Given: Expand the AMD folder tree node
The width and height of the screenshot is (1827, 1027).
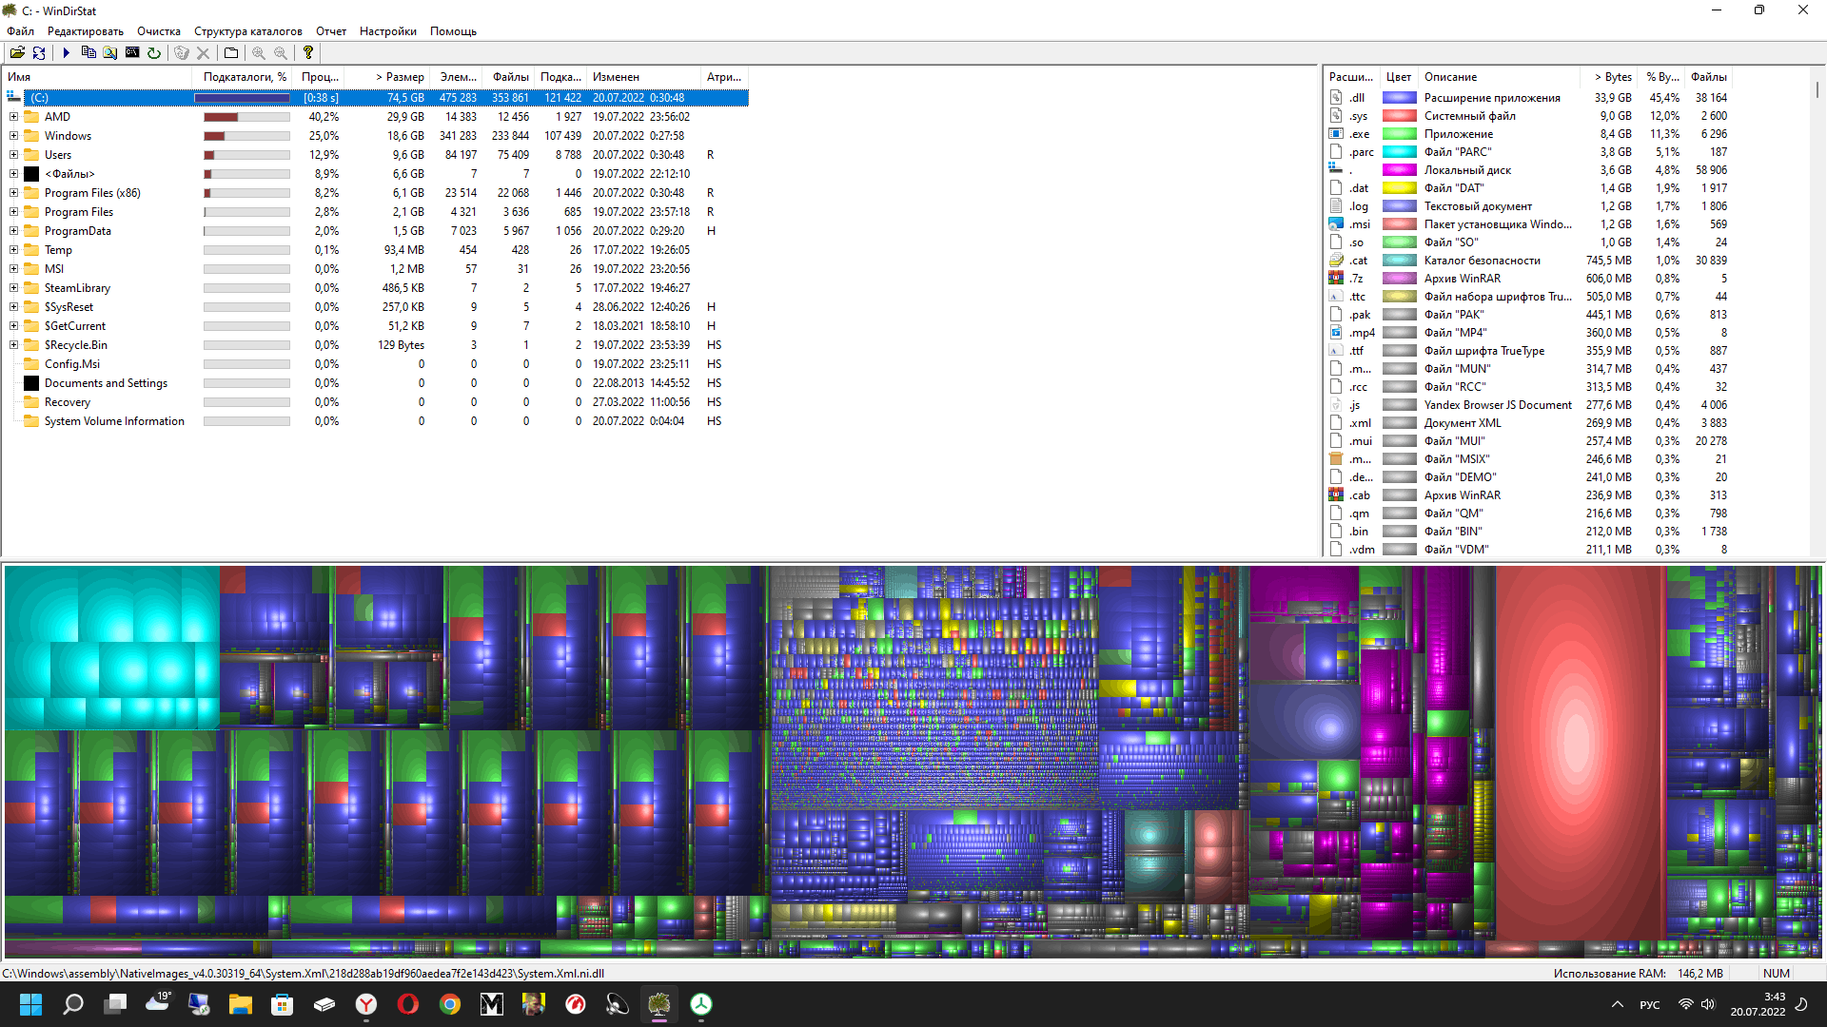Looking at the screenshot, I should point(13,117).
